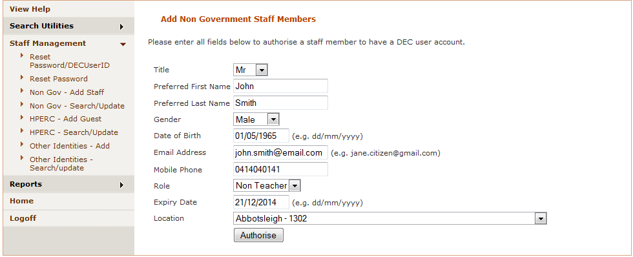
Task: Click Logoff in the sidebar
Action: coord(23,218)
